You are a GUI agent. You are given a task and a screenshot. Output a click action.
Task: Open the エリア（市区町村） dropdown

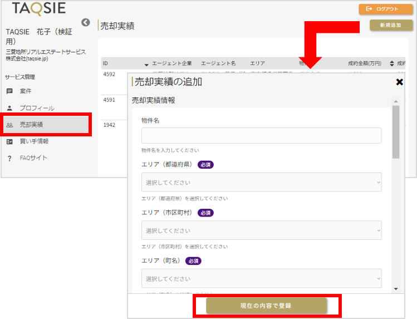262,230
